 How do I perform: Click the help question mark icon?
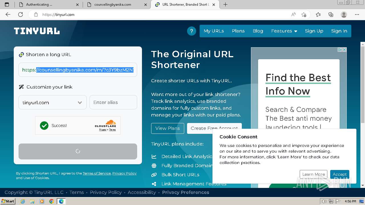point(191,31)
